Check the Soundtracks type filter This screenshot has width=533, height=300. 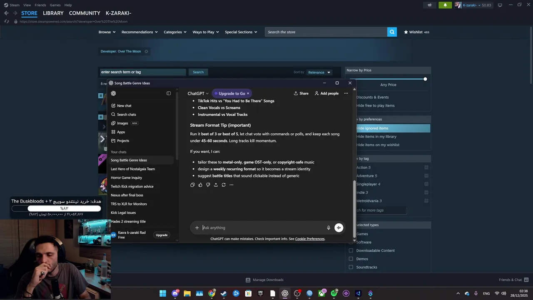pos(351,267)
